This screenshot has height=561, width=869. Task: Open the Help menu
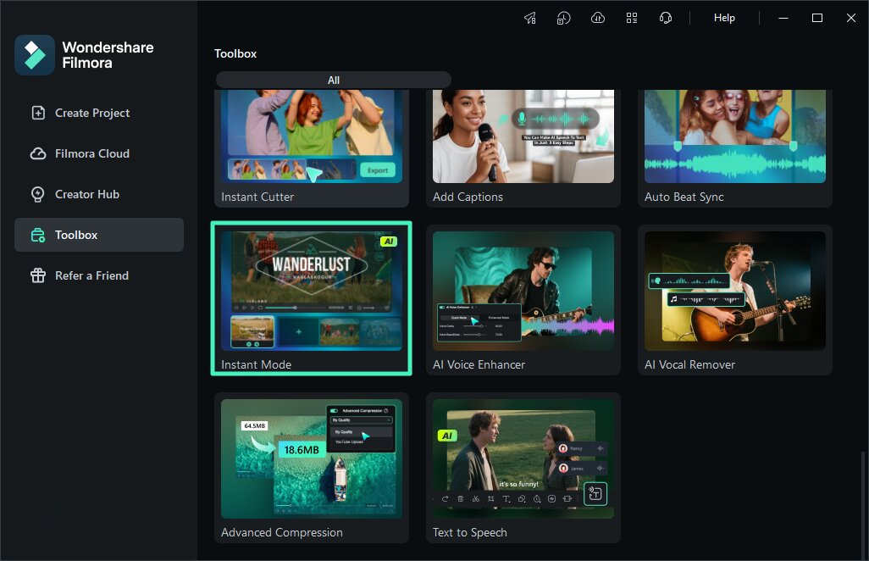pyautogui.click(x=724, y=18)
